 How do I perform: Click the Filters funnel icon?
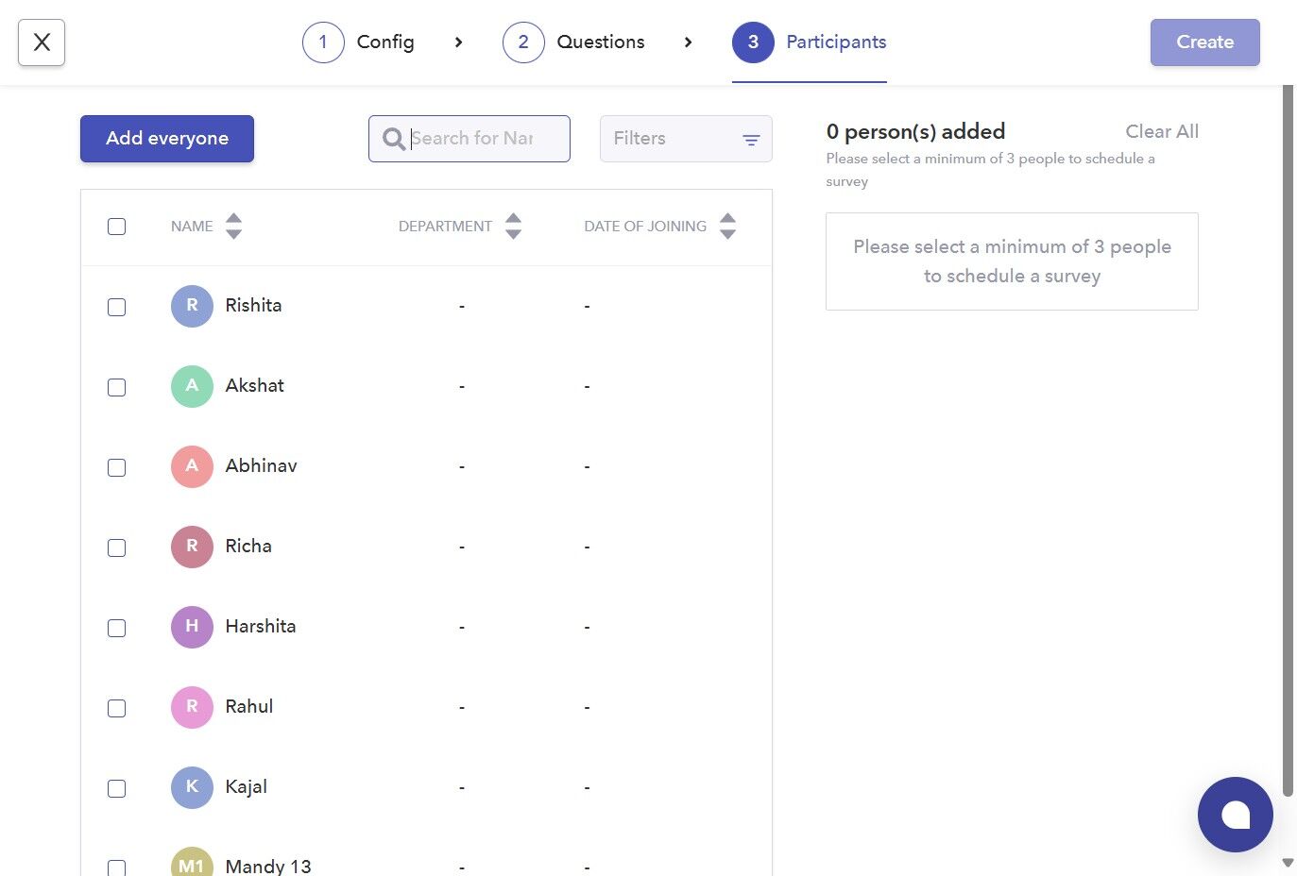(x=751, y=140)
